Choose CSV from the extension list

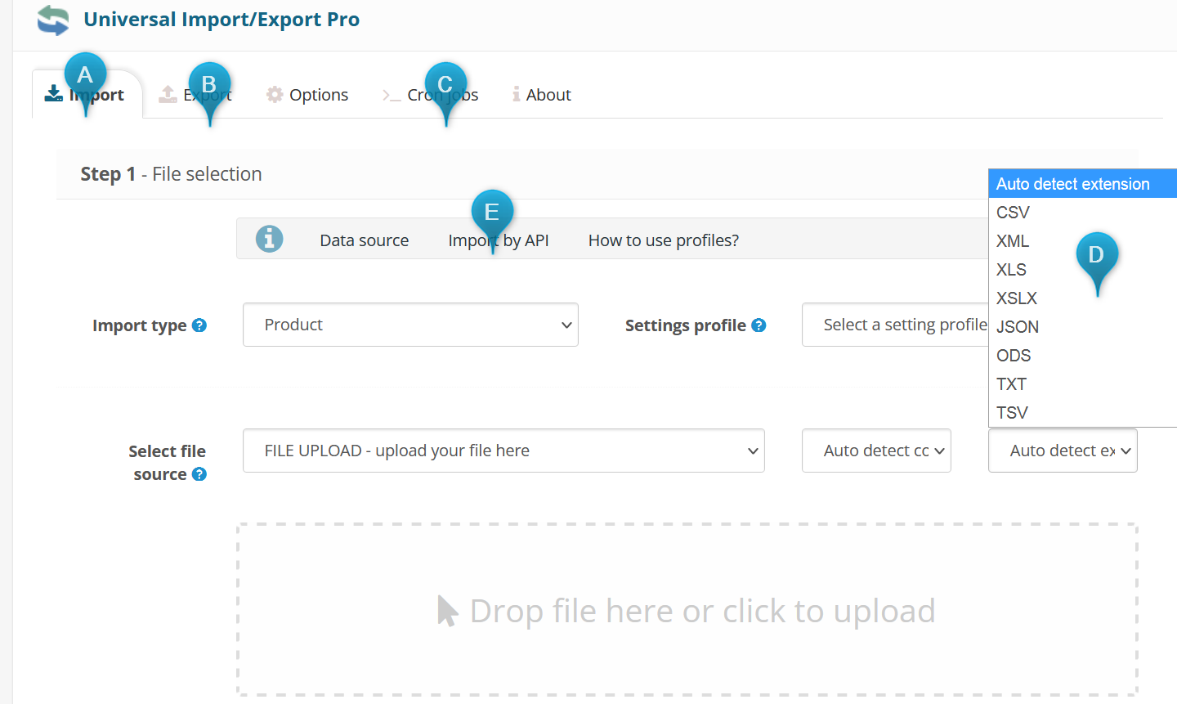[x=1013, y=213]
